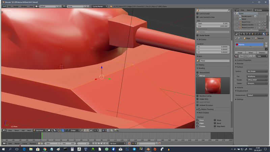Enable Lock Camera to View checkbox
270x152 pixels.
197,17
